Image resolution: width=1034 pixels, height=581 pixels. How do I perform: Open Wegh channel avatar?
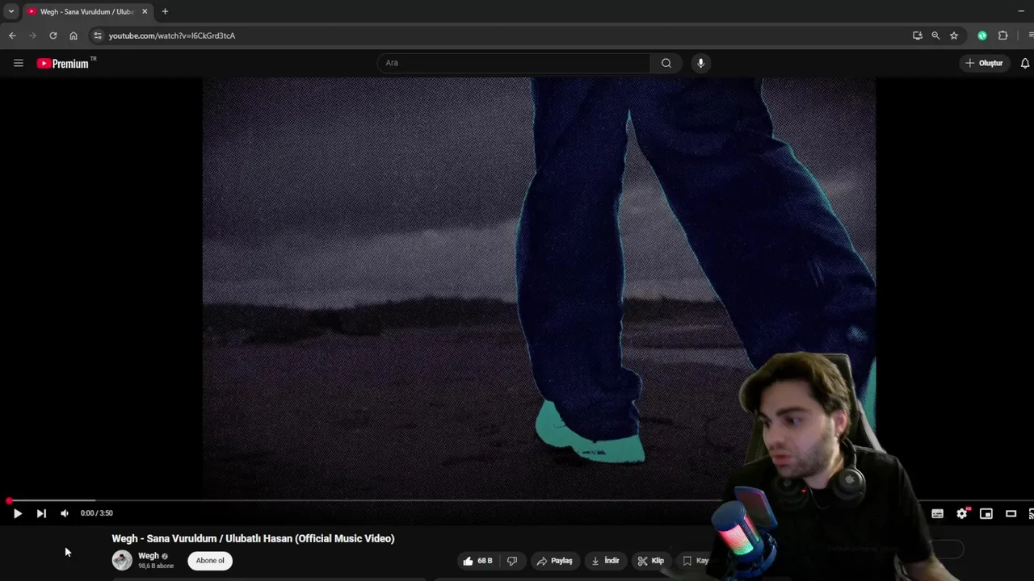122,560
